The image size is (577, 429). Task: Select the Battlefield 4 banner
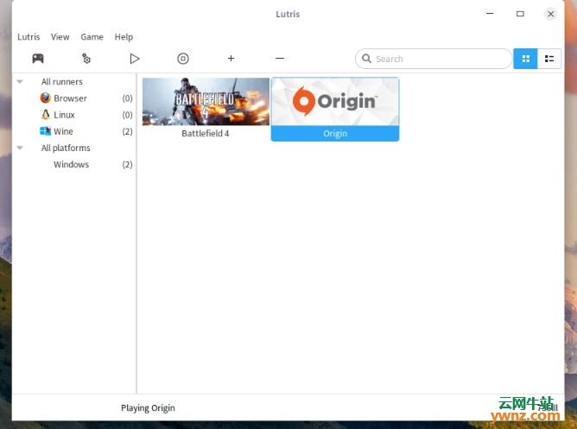(206, 102)
